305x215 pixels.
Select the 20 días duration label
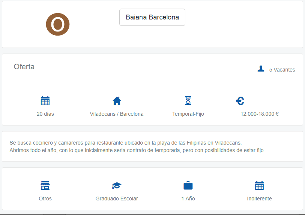point(45,114)
